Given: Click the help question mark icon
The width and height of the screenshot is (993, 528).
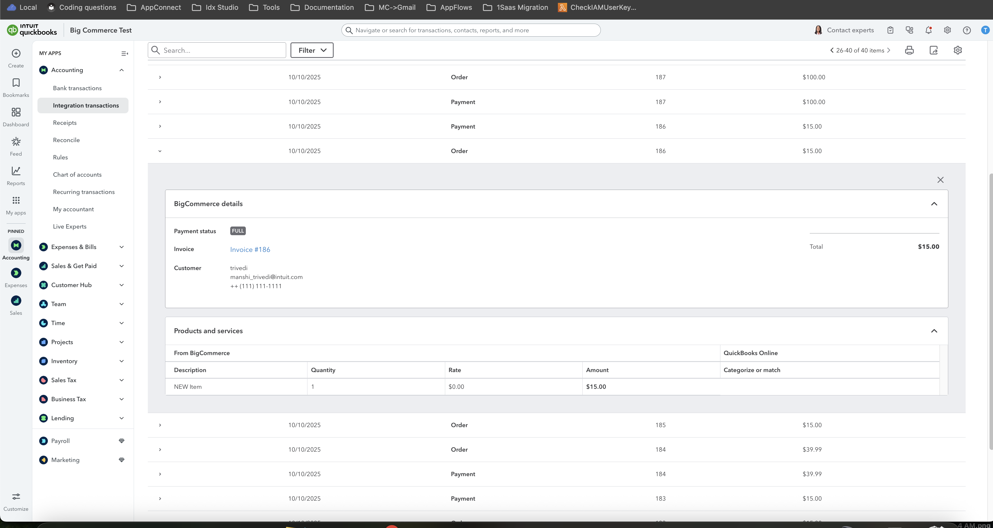Looking at the screenshot, I should coord(967,30).
